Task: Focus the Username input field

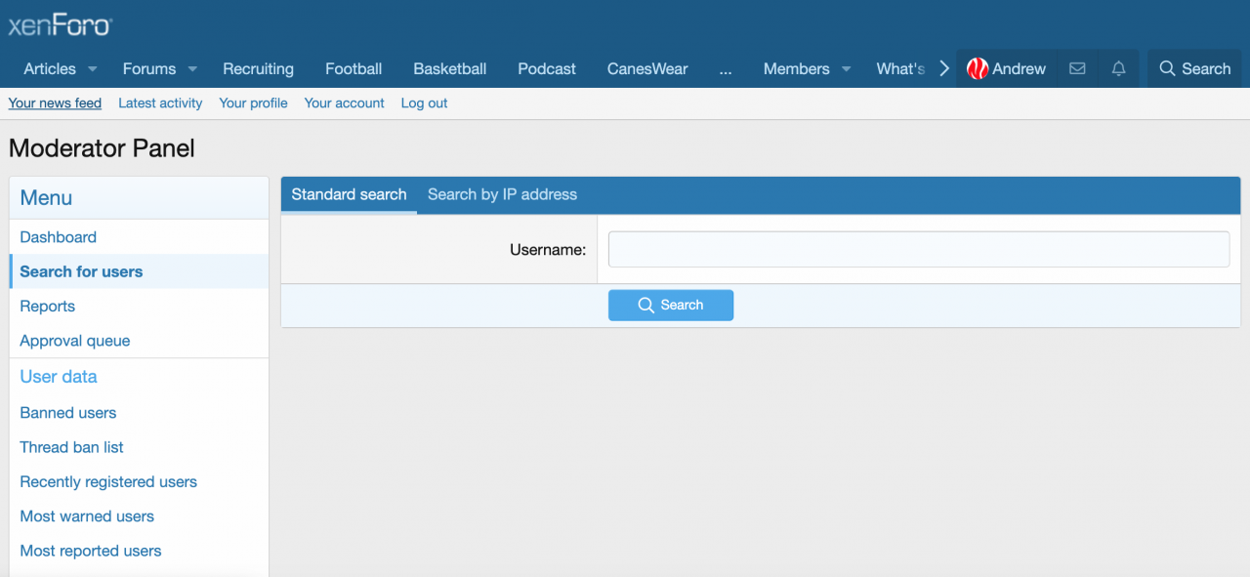Action: tap(918, 249)
